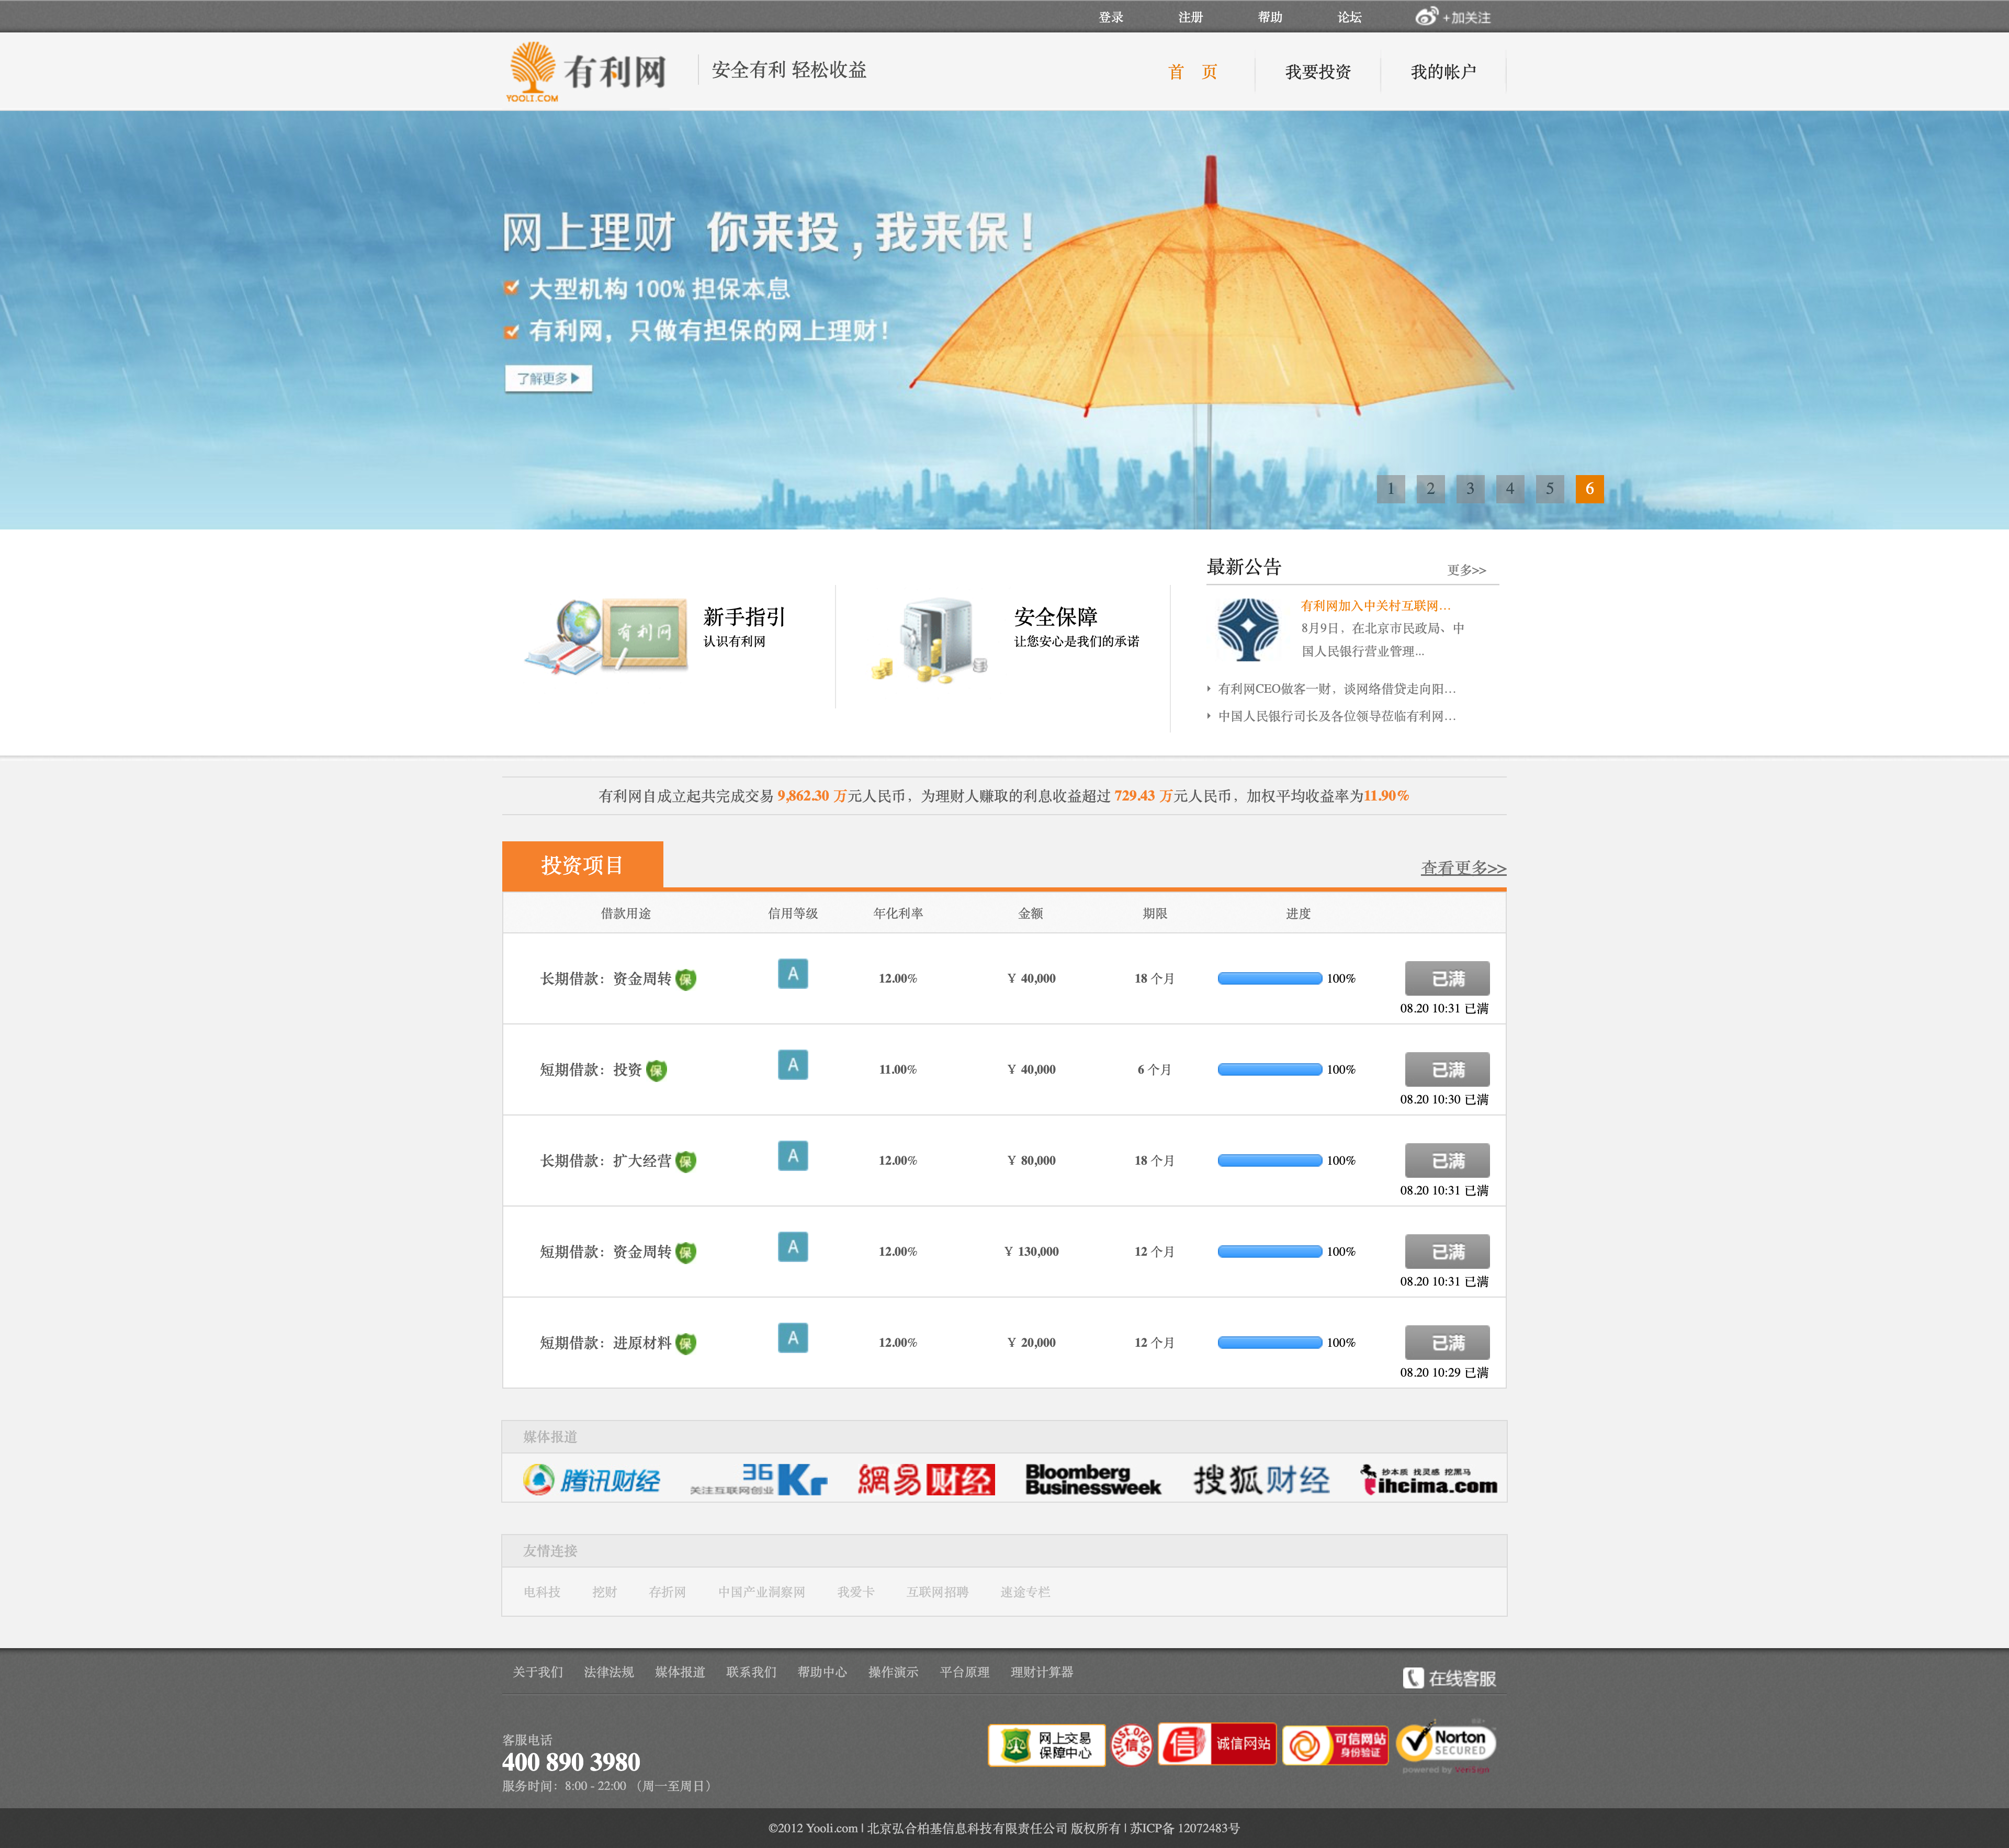Click progress bar of 130,000 loan row
The height and width of the screenshot is (1848, 2009).
coord(1269,1252)
